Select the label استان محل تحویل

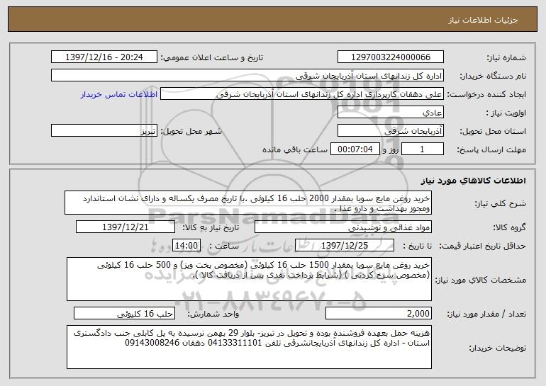[x=493, y=132]
